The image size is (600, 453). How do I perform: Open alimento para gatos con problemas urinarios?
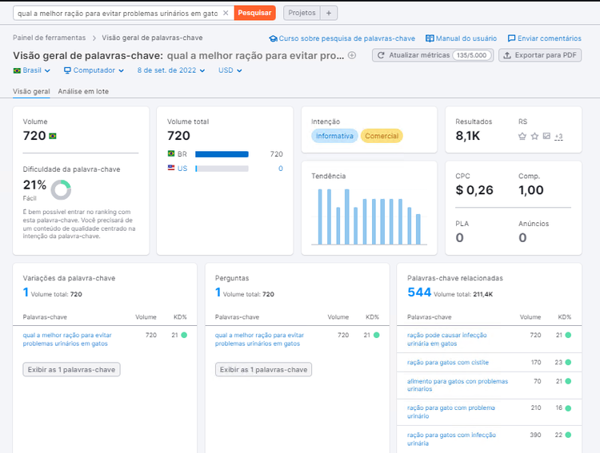458,385
